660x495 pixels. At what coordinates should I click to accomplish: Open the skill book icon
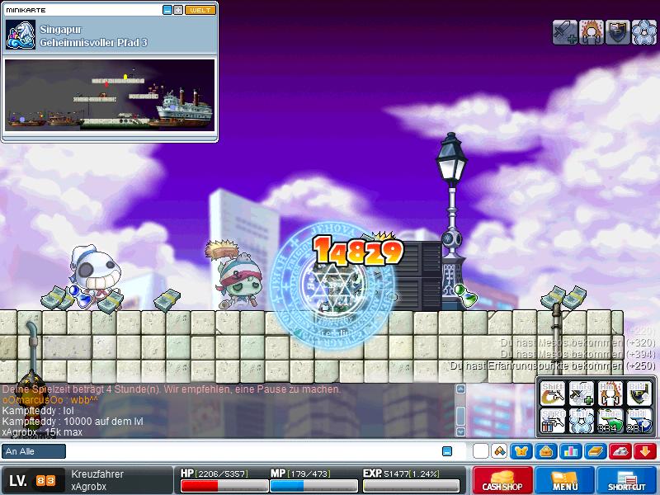(x=595, y=451)
